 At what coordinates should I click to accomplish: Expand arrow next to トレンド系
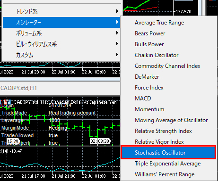pyautogui.click(x=117, y=11)
